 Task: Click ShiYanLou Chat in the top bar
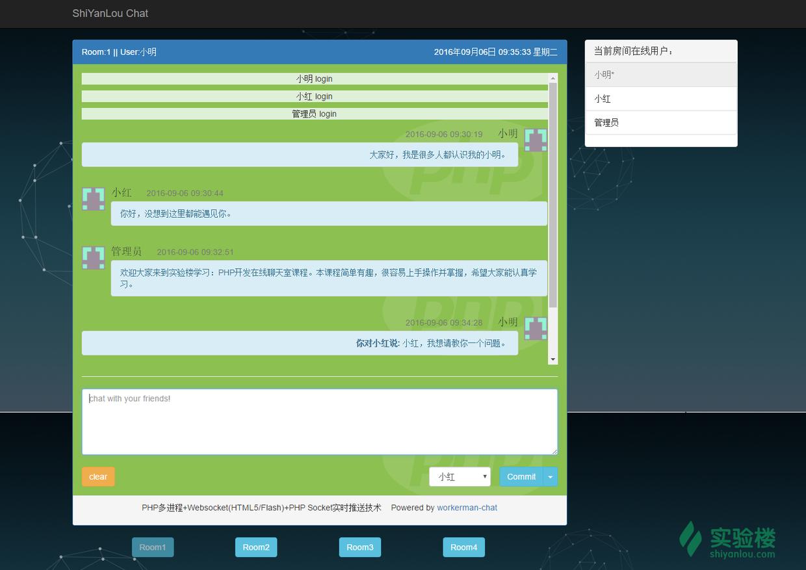110,13
